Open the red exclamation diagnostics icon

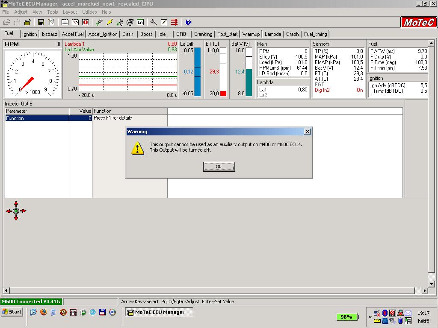86,22
